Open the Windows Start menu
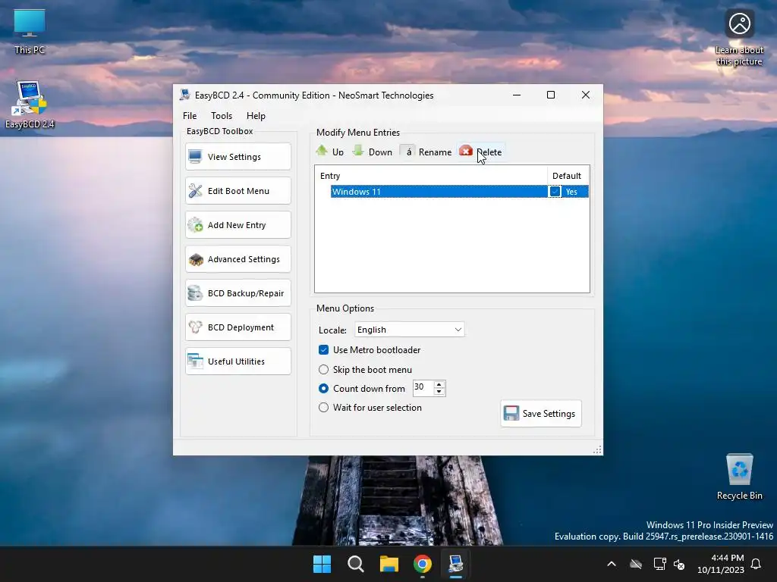This screenshot has height=582, width=777. [322, 564]
